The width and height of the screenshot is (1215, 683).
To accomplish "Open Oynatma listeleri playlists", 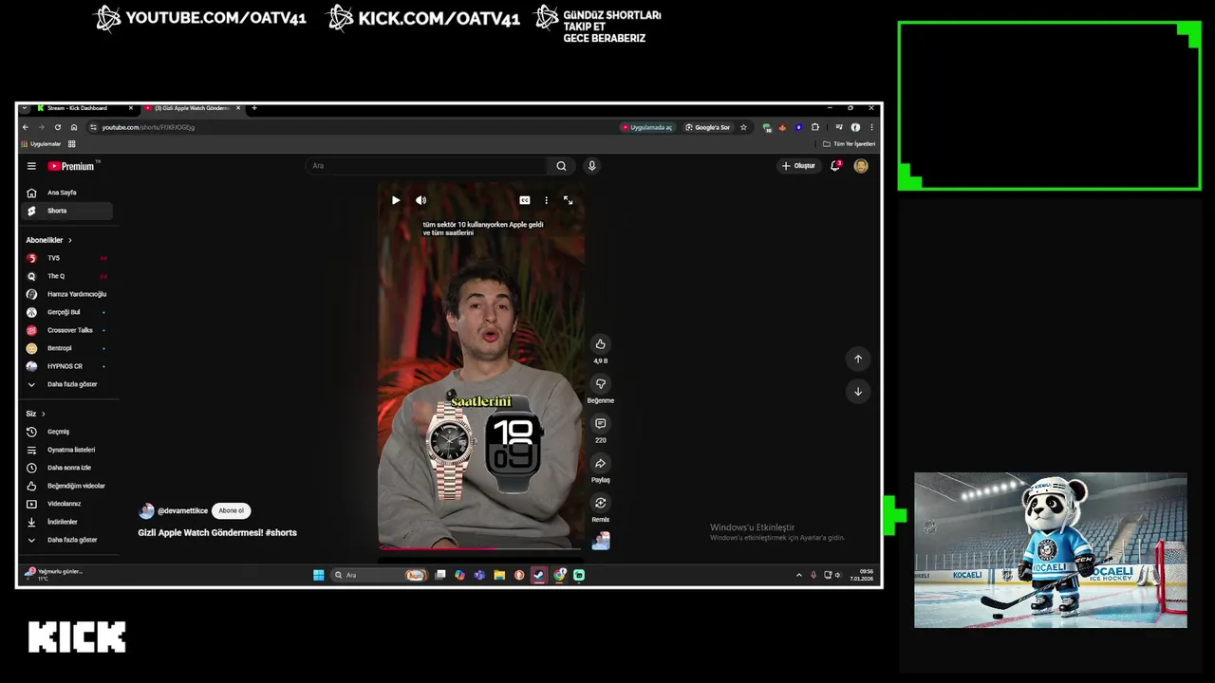I will [66, 450].
